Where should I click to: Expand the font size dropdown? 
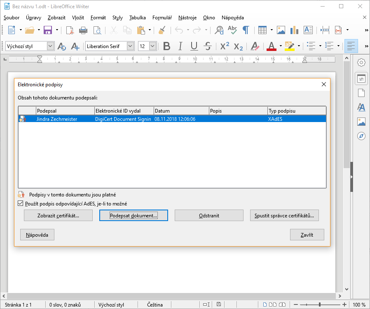coord(153,46)
